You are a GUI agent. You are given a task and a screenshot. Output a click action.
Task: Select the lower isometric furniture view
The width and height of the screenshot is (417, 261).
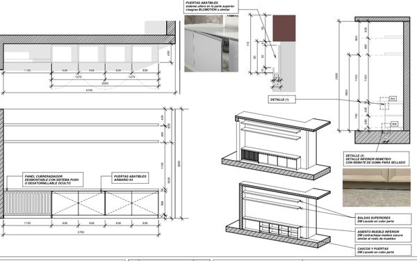pos(278,214)
